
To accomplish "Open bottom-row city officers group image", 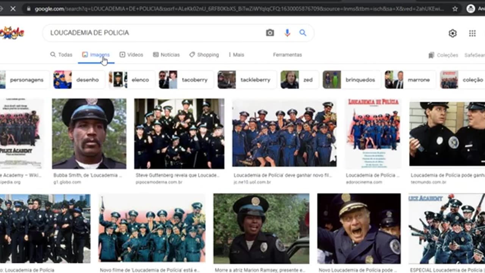I will click(x=45, y=229).
